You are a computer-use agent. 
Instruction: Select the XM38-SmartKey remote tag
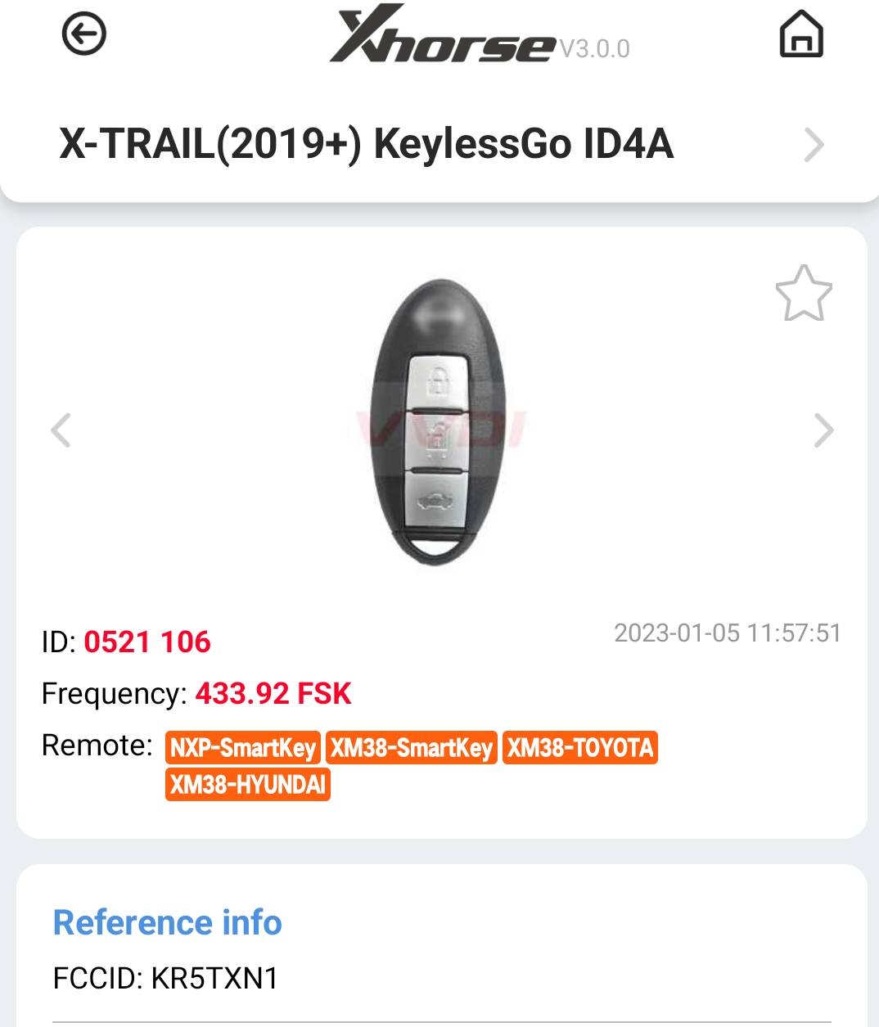pyautogui.click(x=412, y=748)
